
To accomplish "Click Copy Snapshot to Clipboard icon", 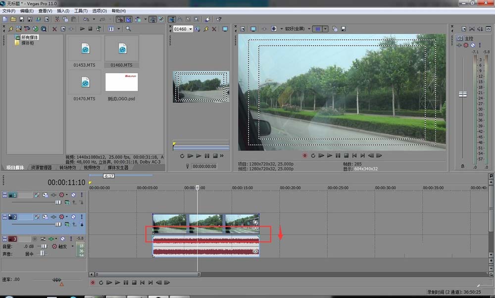I will 335,29.
